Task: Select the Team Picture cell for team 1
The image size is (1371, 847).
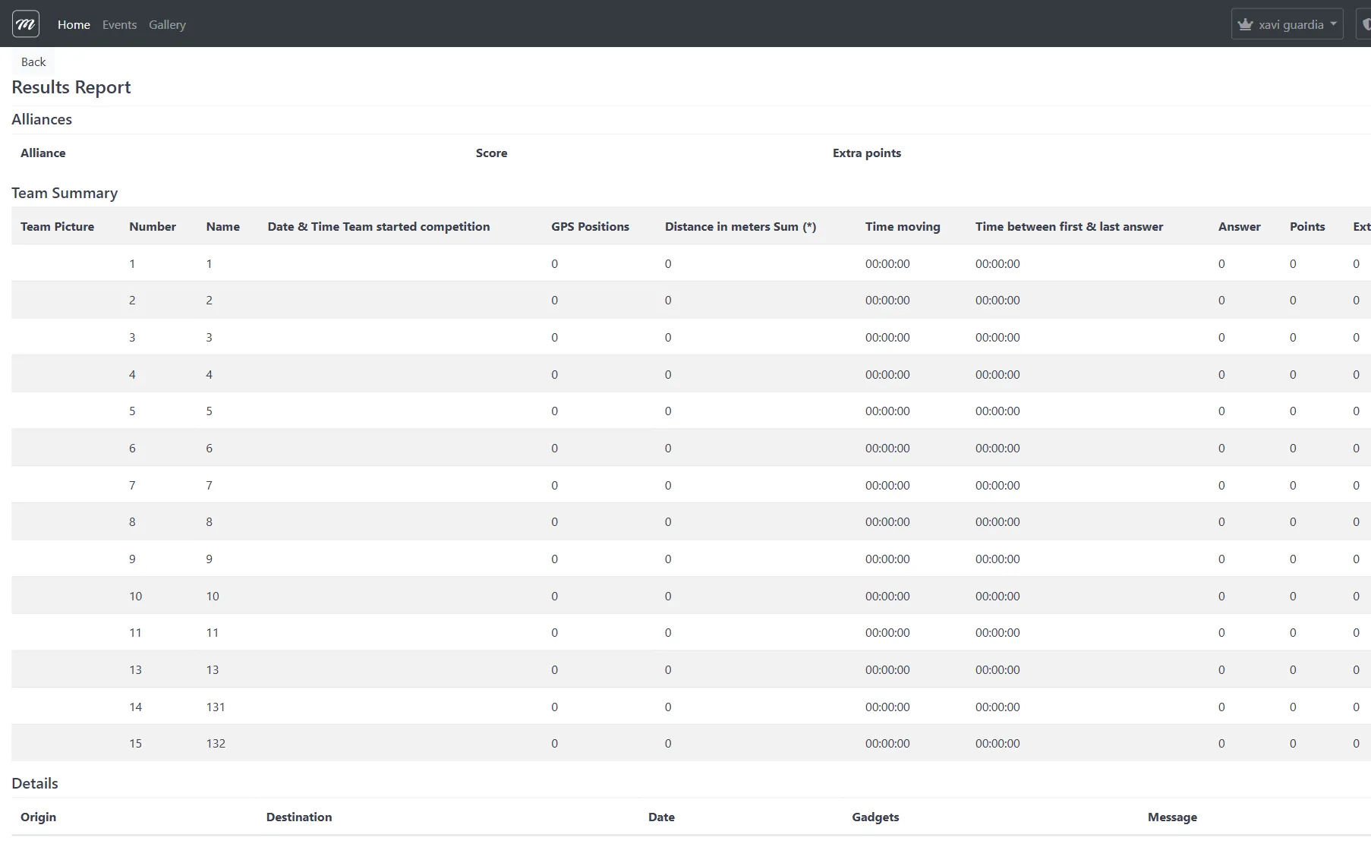Action: pos(57,263)
